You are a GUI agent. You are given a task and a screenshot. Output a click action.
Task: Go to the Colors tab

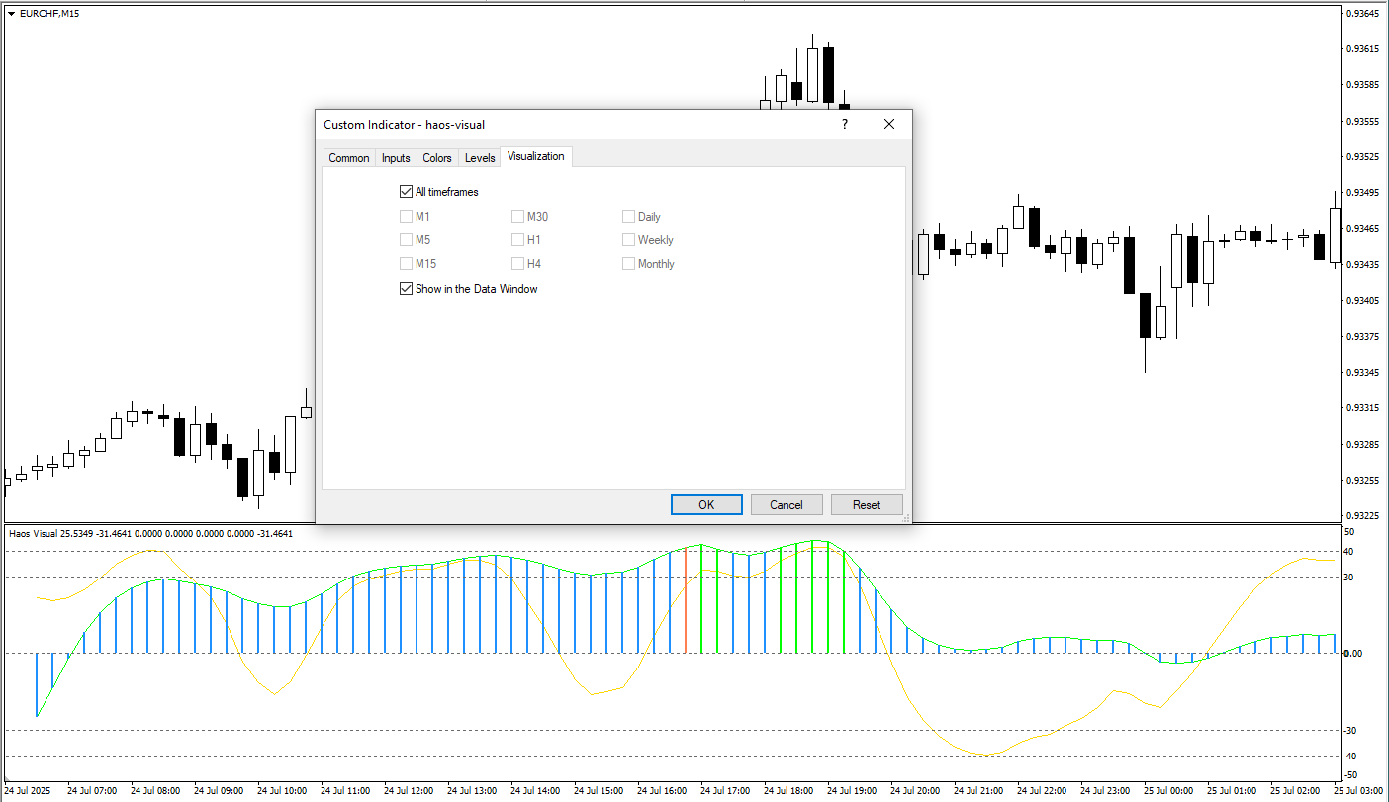tap(436, 158)
